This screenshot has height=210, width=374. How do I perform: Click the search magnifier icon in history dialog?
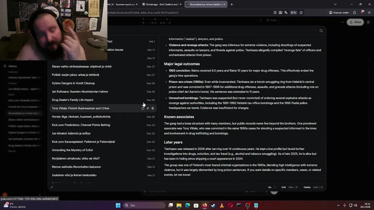tap(321, 31)
